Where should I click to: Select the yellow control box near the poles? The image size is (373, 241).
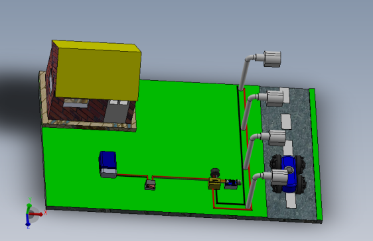214,183
